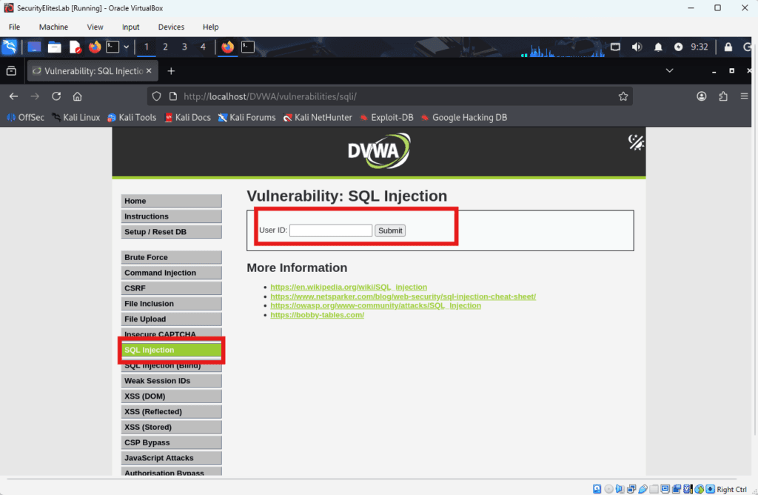Image resolution: width=758 pixels, height=495 pixels.
Task: Open the Firefox hamburger menu
Action: (x=744, y=96)
